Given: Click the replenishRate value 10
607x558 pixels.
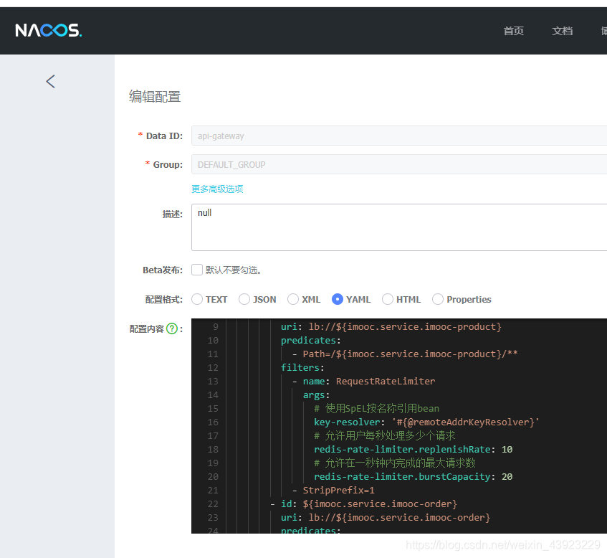Looking at the screenshot, I should point(507,449).
